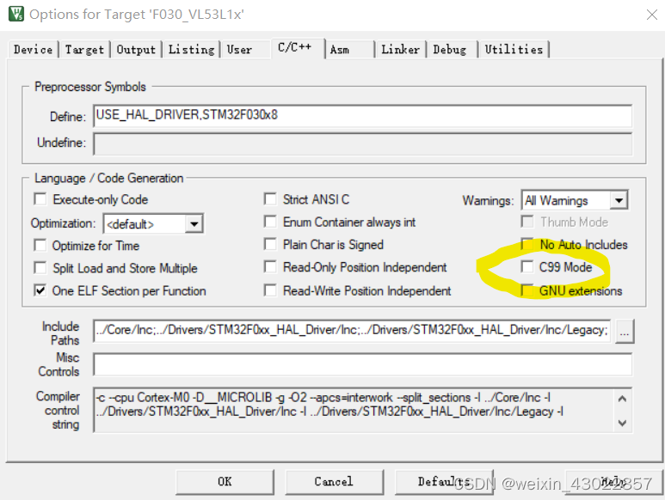Click the Misc Controls input field
665x500 pixels.
click(363, 364)
